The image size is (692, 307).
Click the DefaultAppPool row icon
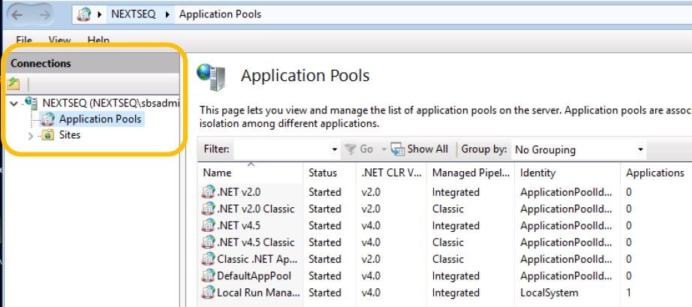point(208,275)
